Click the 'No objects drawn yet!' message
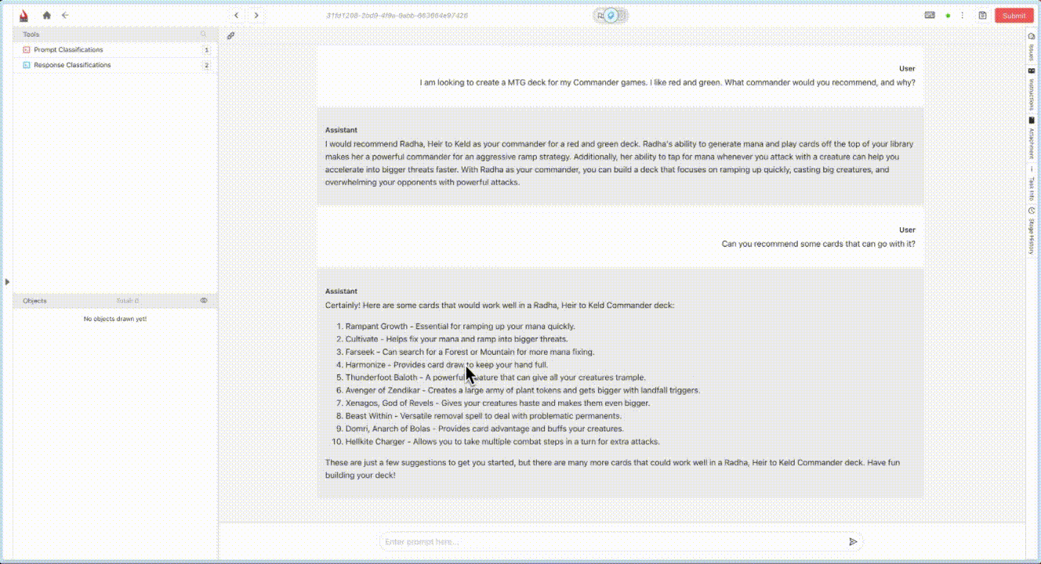The width and height of the screenshot is (1041, 564). point(115,319)
